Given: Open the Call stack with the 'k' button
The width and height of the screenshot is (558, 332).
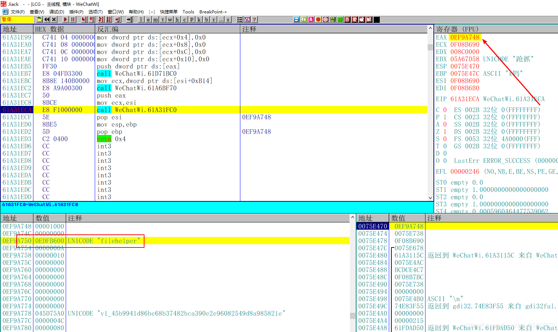Looking at the screenshot, I should [x=199, y=20].
